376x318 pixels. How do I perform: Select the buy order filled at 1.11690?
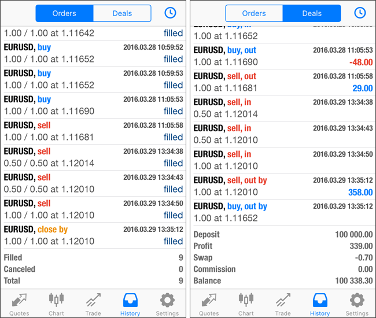click(x=93, y=105)
